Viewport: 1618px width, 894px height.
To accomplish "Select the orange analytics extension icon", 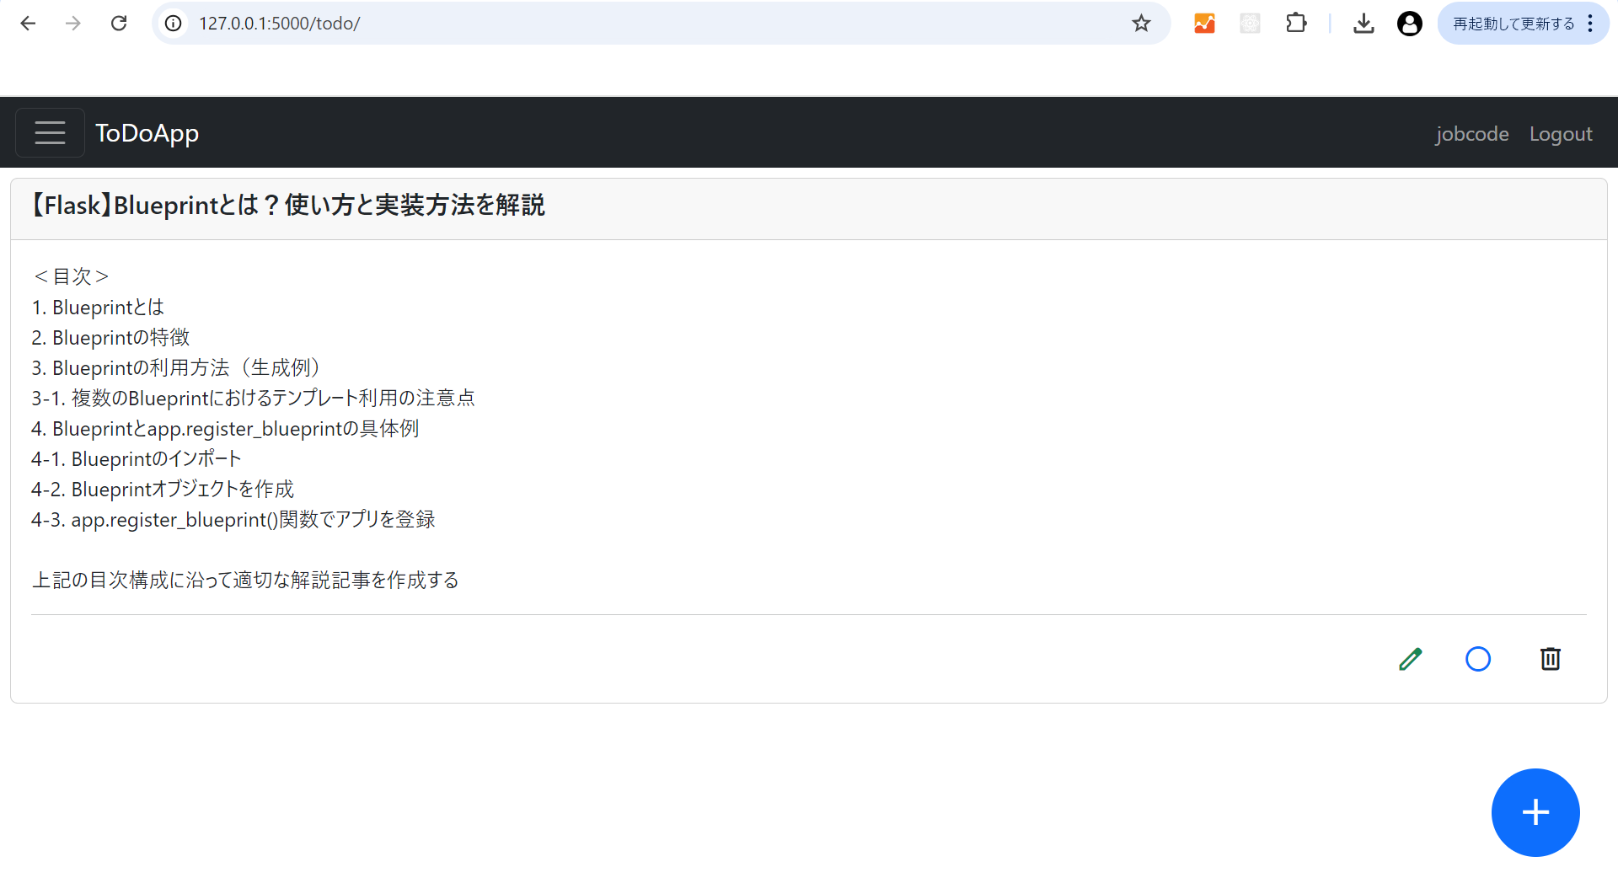I will [1203, 23].
